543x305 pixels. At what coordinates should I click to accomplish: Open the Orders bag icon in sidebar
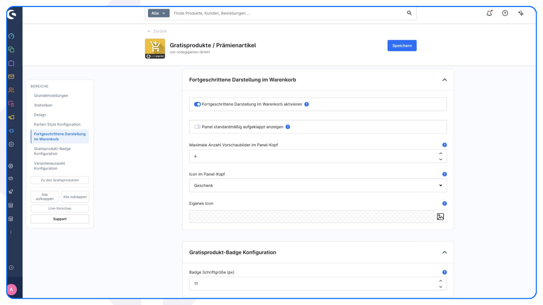point(11,63)
